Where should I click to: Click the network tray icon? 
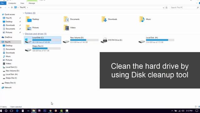click(179, 111)
